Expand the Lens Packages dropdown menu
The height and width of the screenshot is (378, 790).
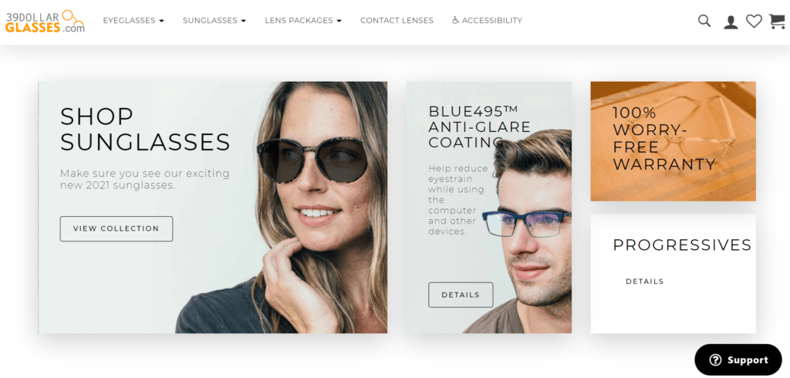click(x=303, y=21)
